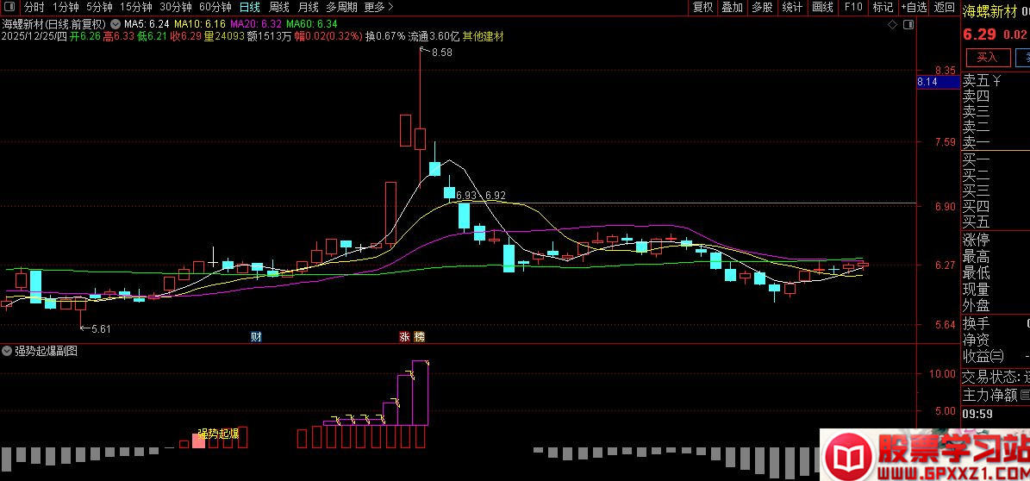Click the 其他建材 sector link
1030x481 pixels.
(x=483, y=36)
